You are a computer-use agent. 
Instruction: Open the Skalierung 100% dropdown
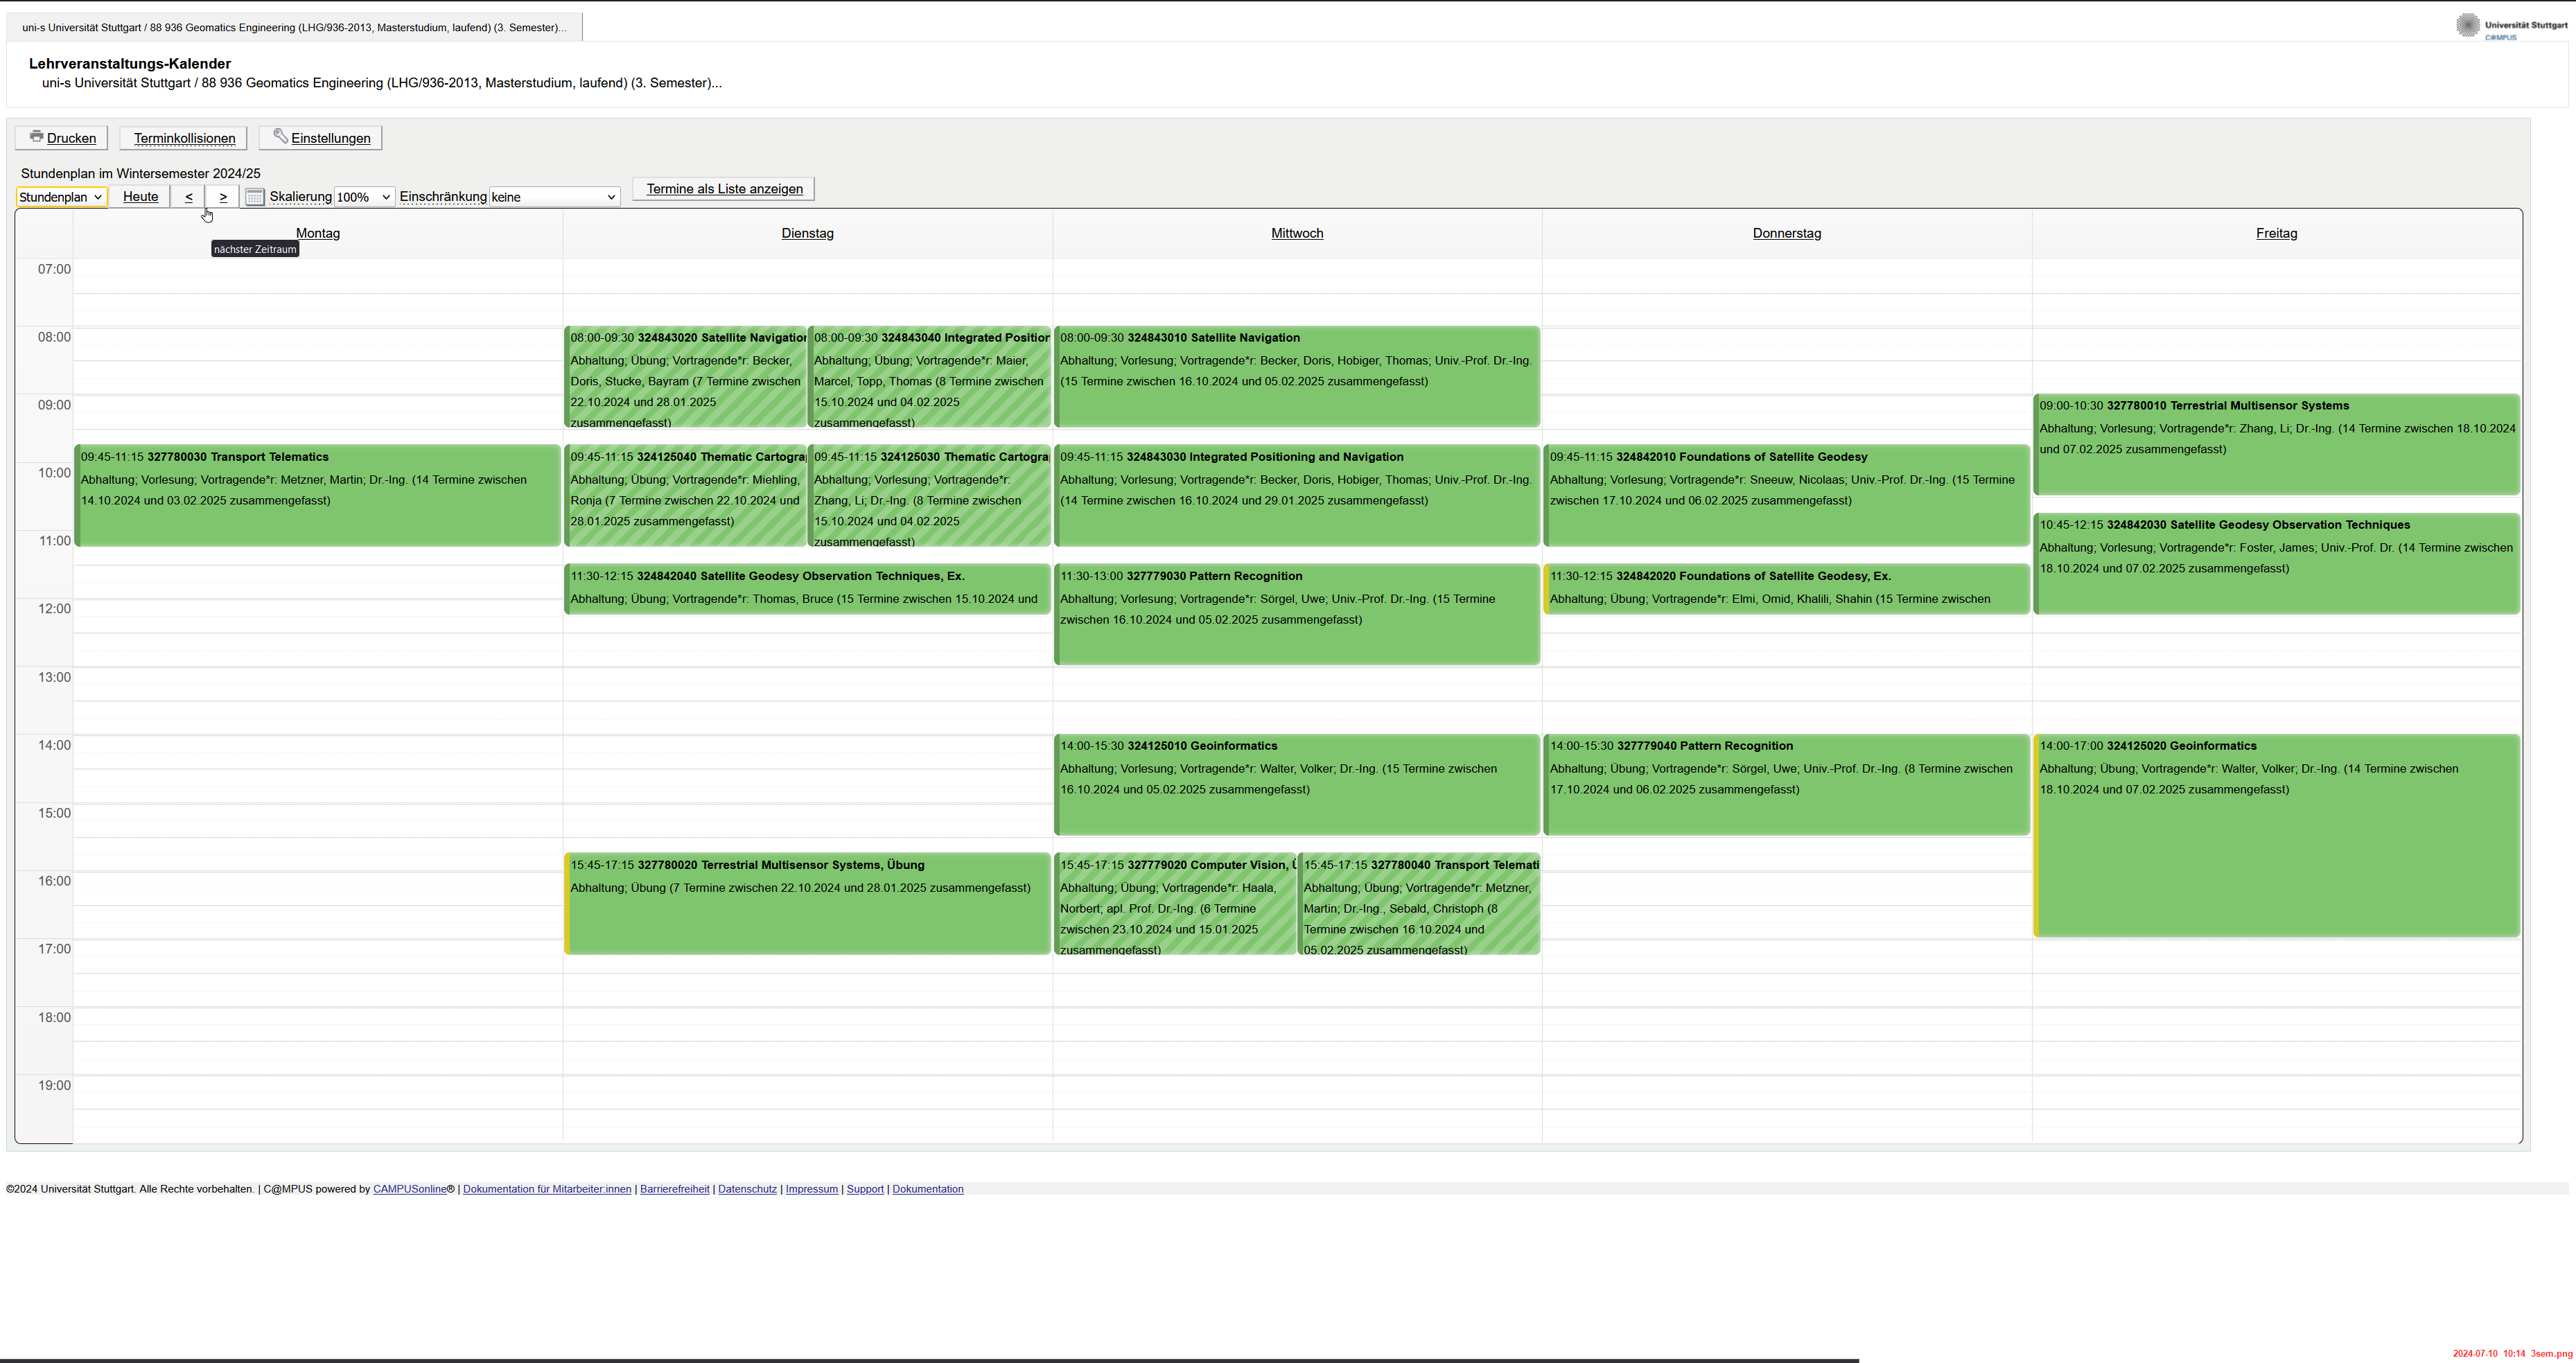[364, 197]
